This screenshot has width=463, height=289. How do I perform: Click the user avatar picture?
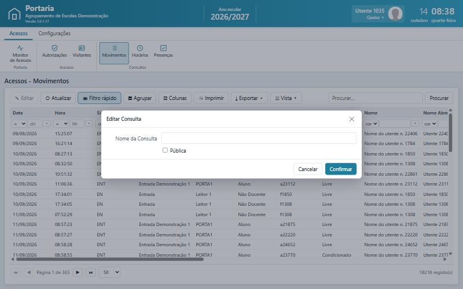coord(395,13)
